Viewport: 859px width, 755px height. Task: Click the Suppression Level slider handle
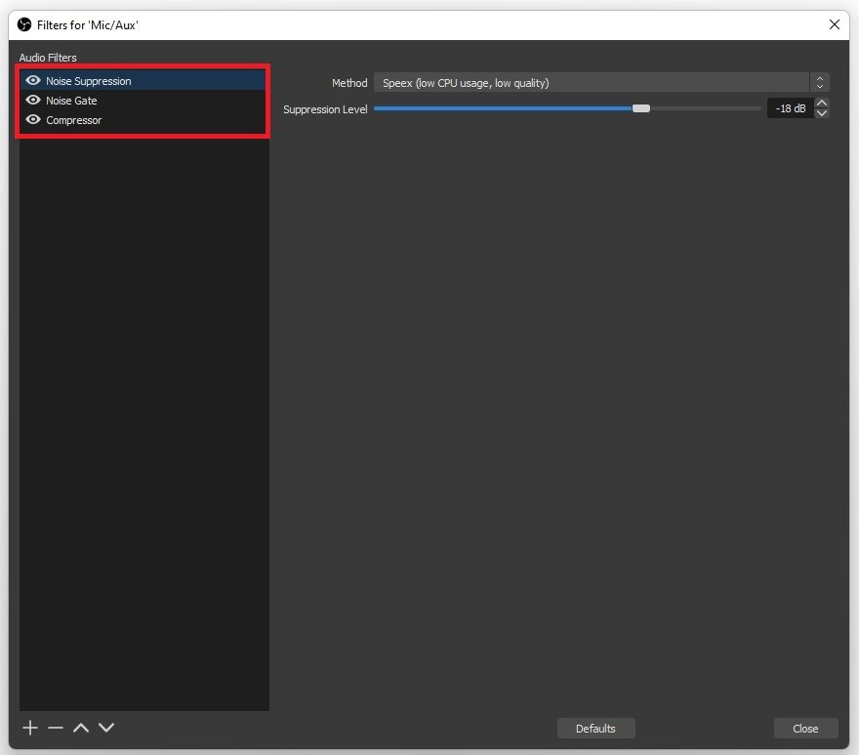point(641,108)
